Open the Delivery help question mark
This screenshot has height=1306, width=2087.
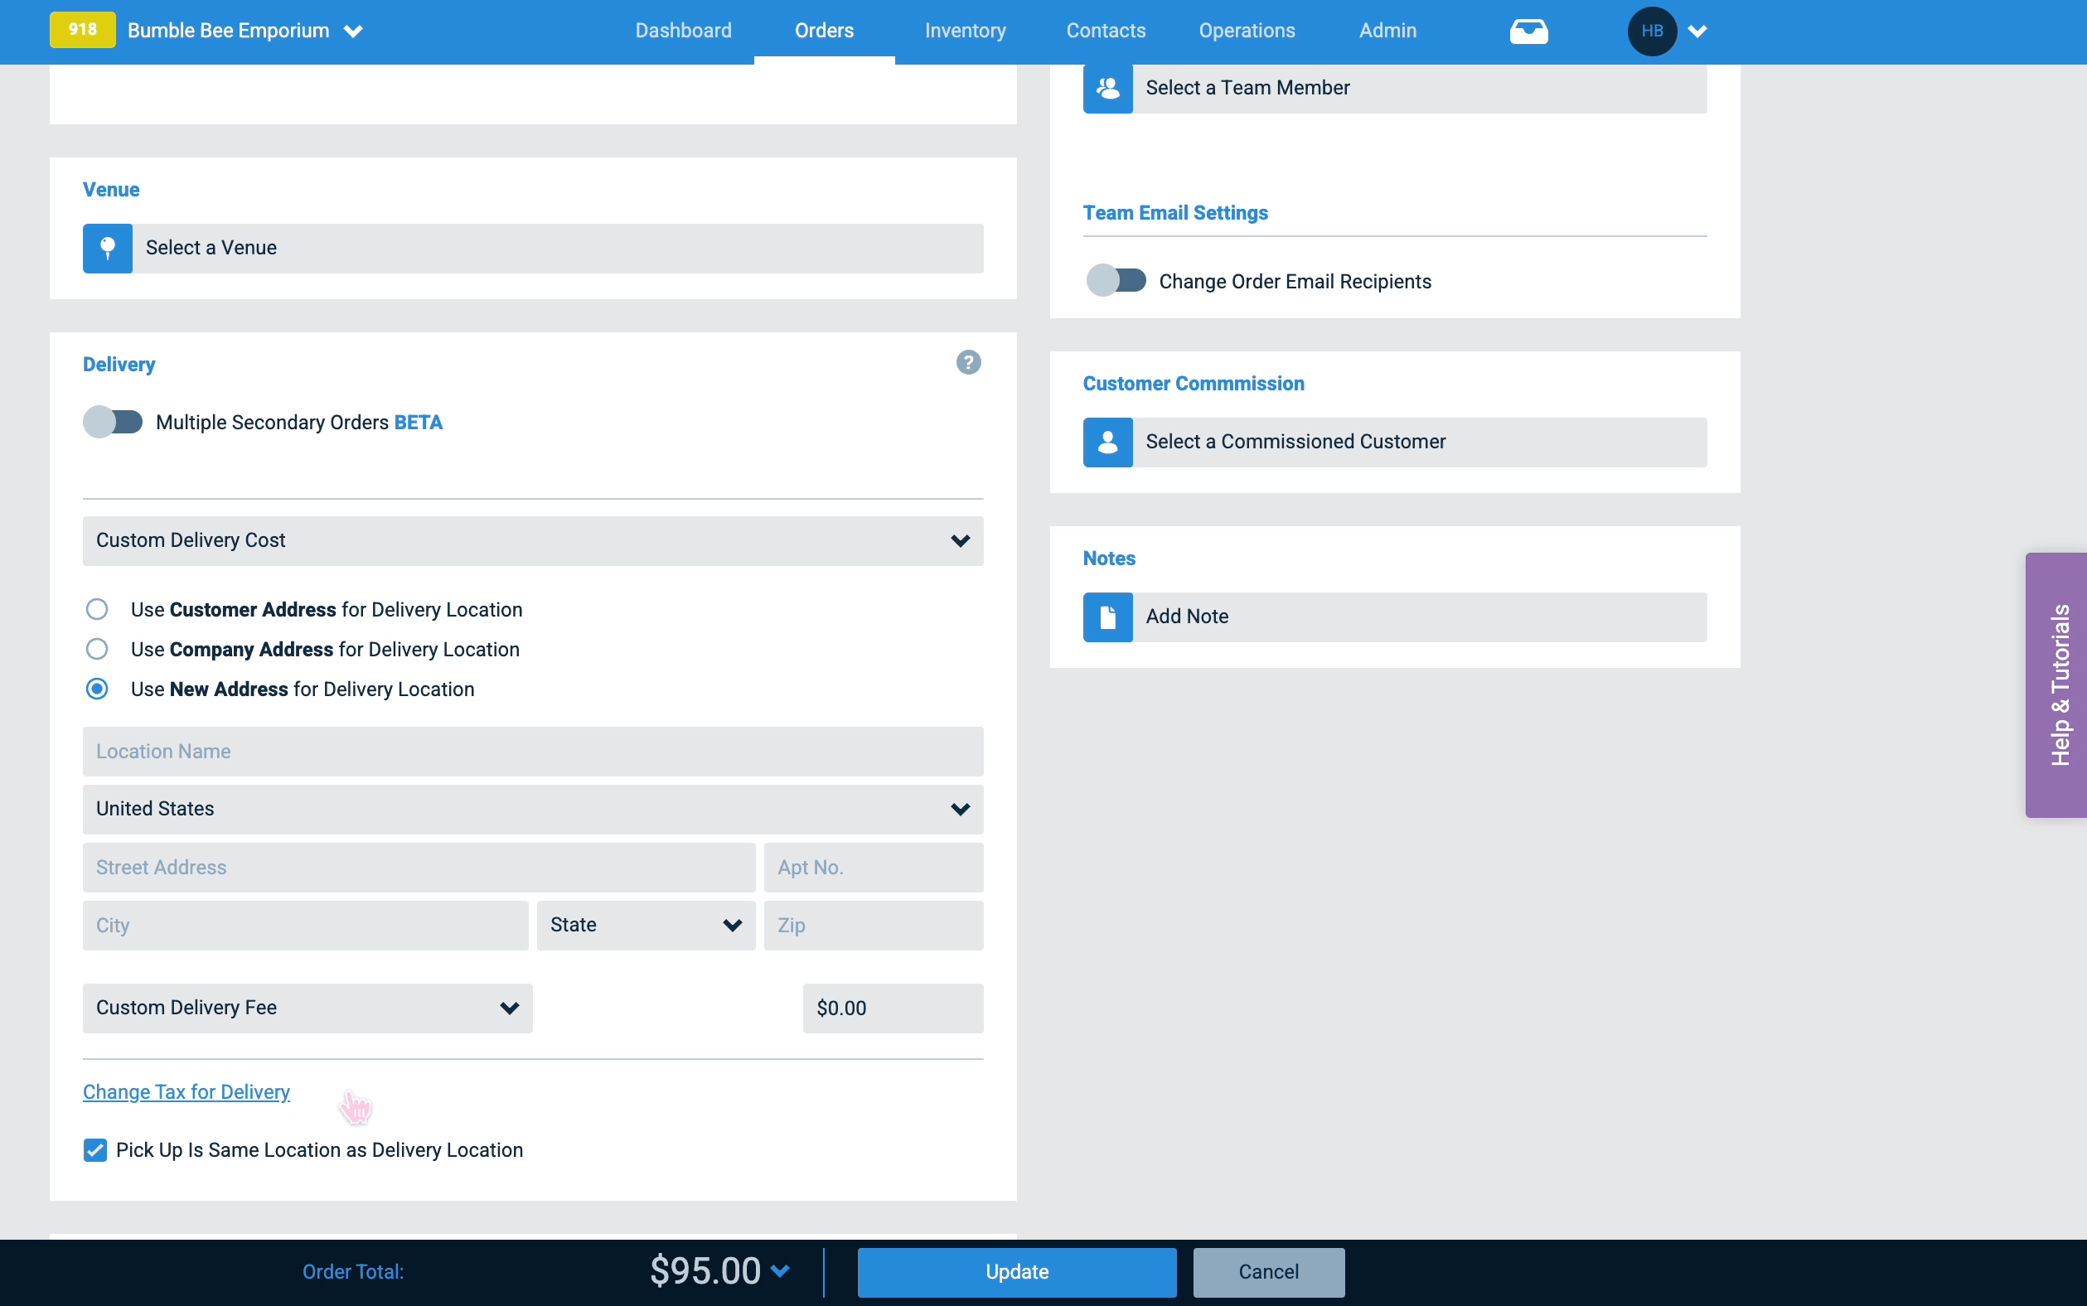tap(968, 363)
